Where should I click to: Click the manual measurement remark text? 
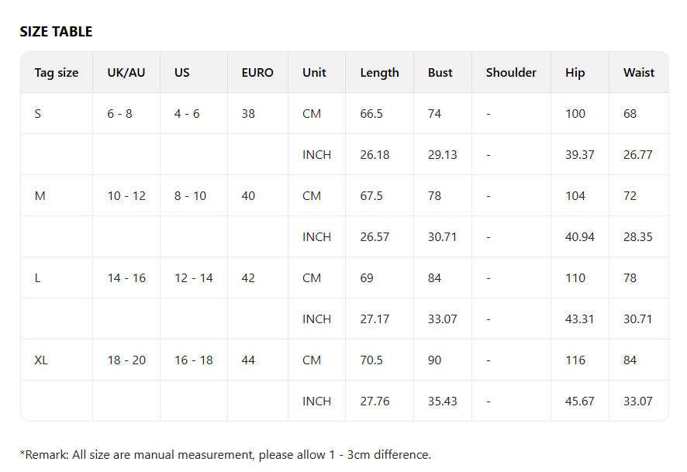coord(226,455)
